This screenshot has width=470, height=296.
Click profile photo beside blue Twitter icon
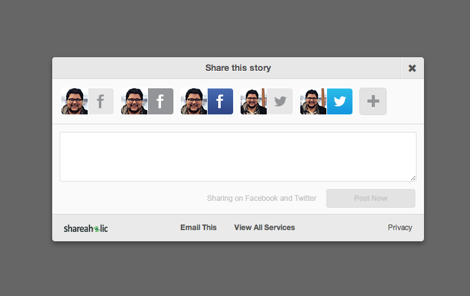313,101
